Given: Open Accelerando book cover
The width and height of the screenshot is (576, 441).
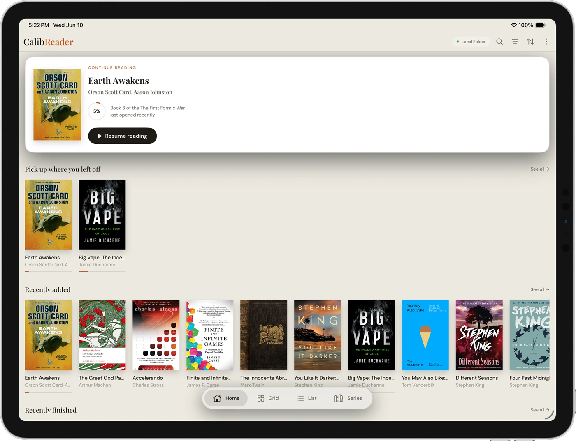Looking at the screenshot, I should [156, 335].
